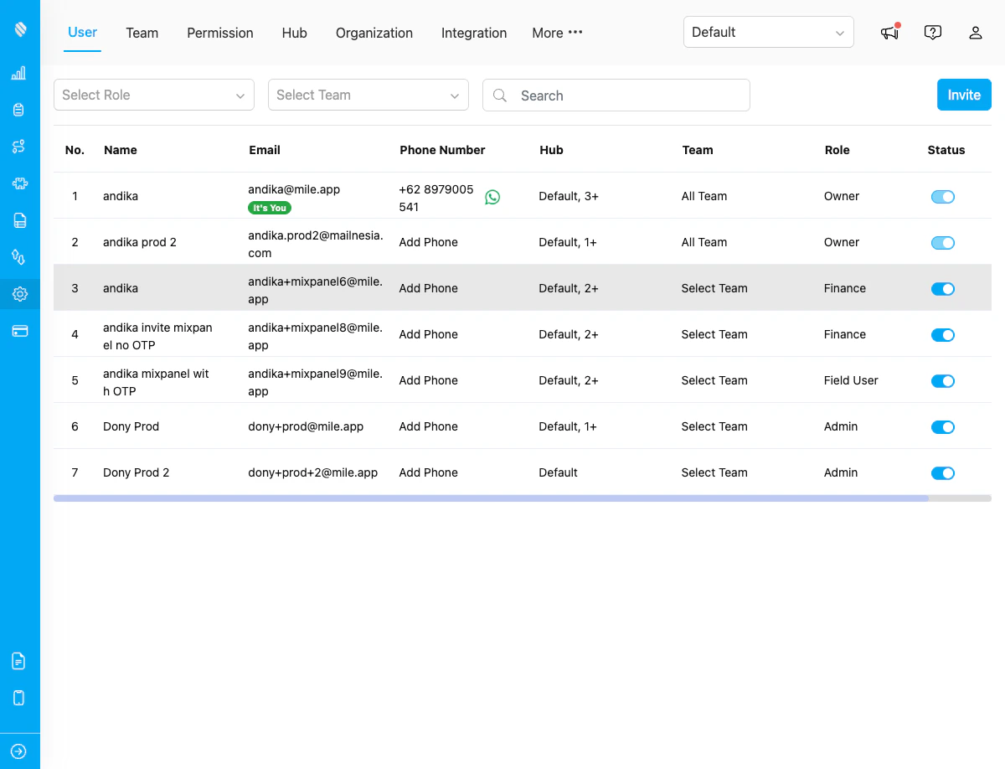Open the billing card icon in sidebar
This screenshot has width=1005, height=769.
(18, 330)
